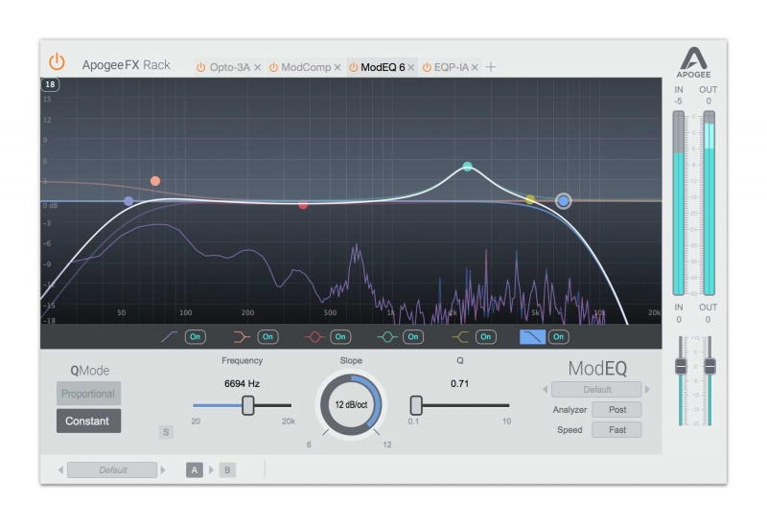Go to next ModEQ preset arrow
This screenshot has width=767, height=524.
(x=648, y=390)
